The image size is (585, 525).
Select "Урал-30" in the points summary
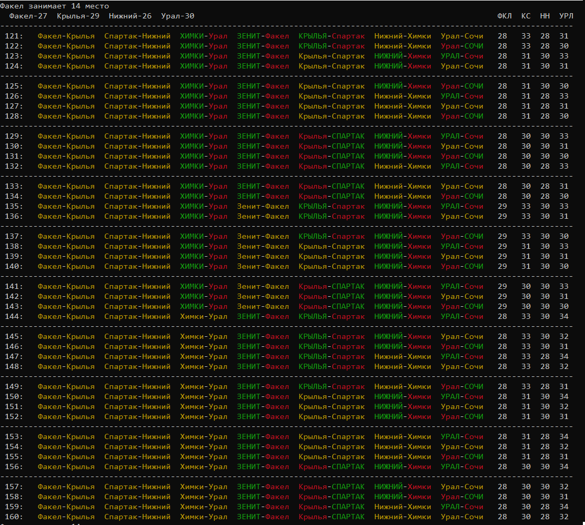(177, 16)
